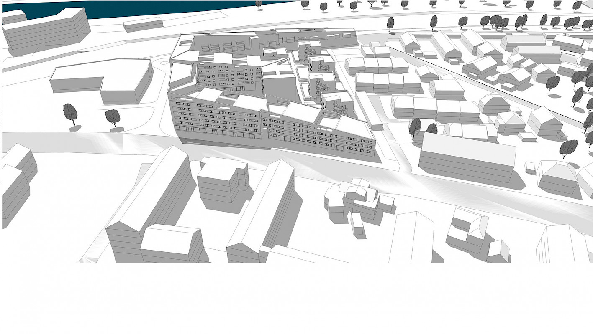Select the square tower block below the road

click(x=222, y=180)
